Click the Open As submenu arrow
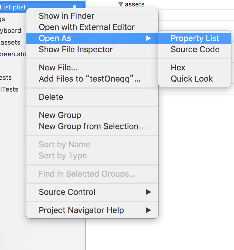 pos(148,38)
